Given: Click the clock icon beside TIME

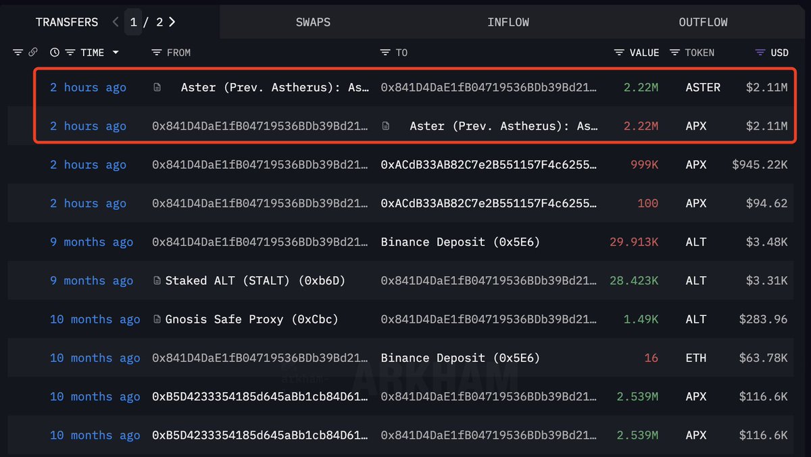Looking at the screenshot, I should pyautogui.click(x=55, y=53).
